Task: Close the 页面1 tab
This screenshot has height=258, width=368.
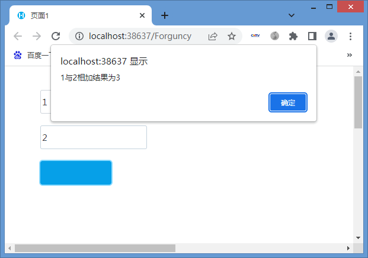Action: coord(142,15)
